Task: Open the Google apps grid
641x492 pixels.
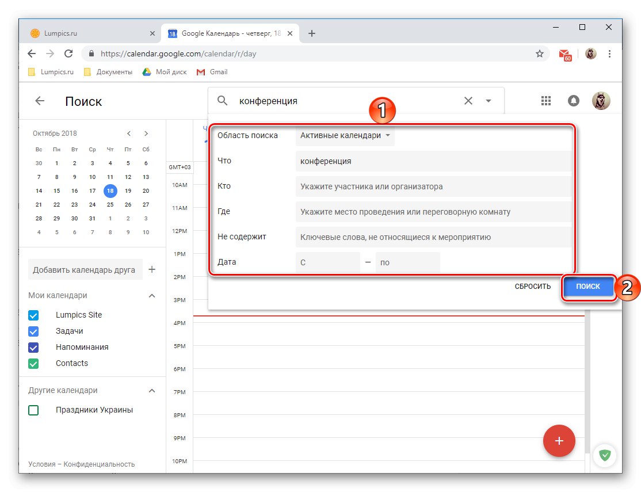Action: pos(545,100)
